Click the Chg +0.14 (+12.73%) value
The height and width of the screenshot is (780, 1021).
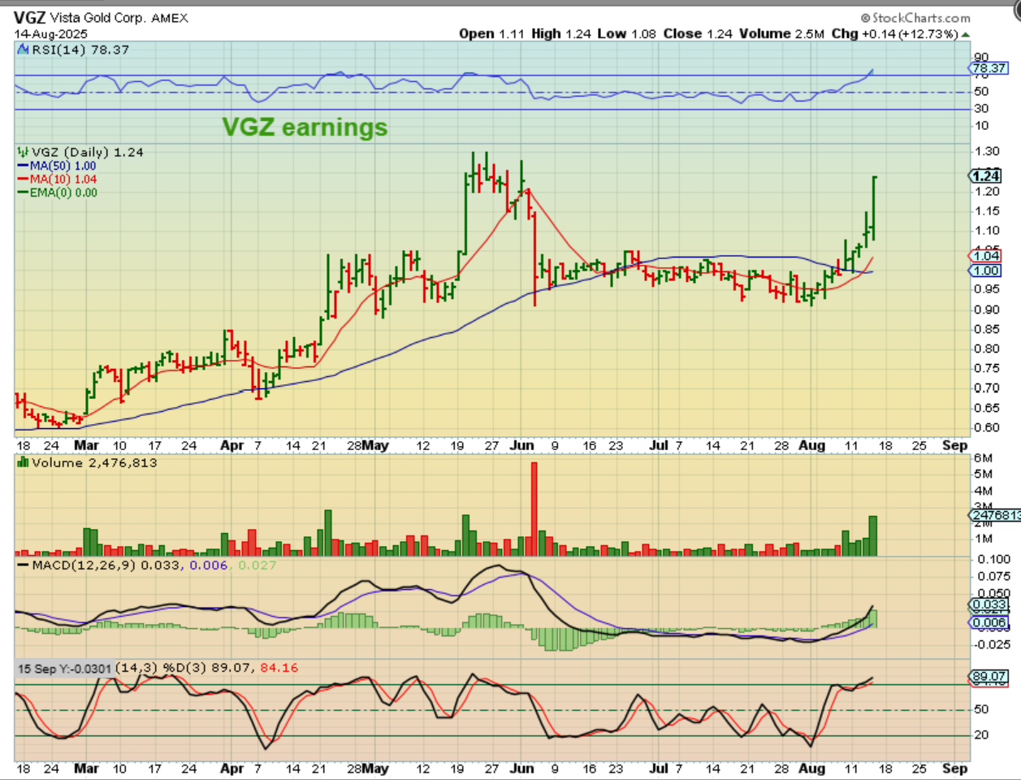coord(895,33)
